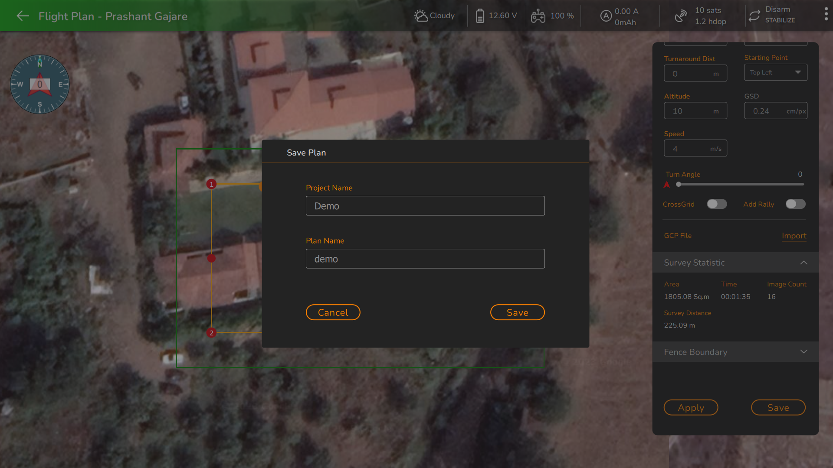Viewport: 833px width, 468px height.
Task: Open the Starting Point dropdown
Action: pyautogui.click(x=776, y=72)
